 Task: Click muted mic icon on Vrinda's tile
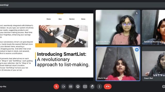pos(137,13)
